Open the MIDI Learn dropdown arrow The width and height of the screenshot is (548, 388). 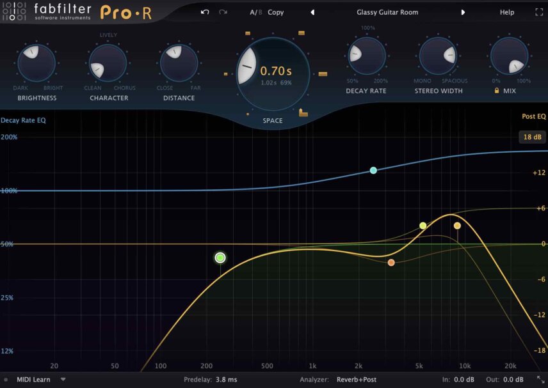coord(63,379)
